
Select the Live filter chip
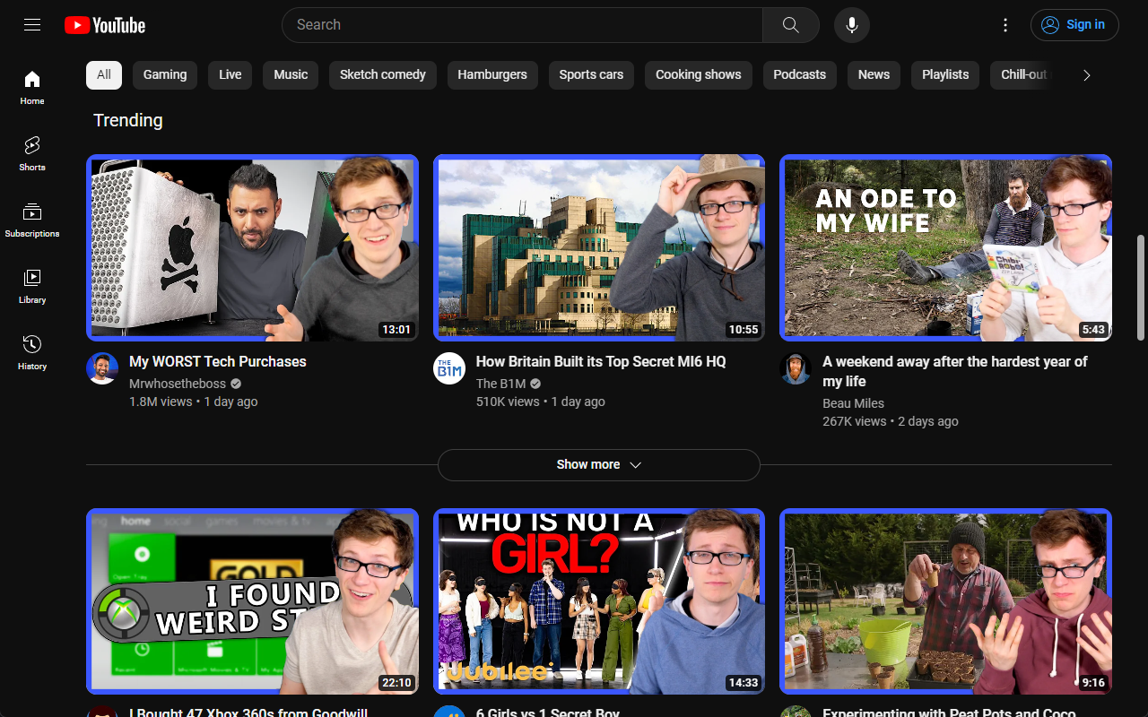click(x=230, y=75)
